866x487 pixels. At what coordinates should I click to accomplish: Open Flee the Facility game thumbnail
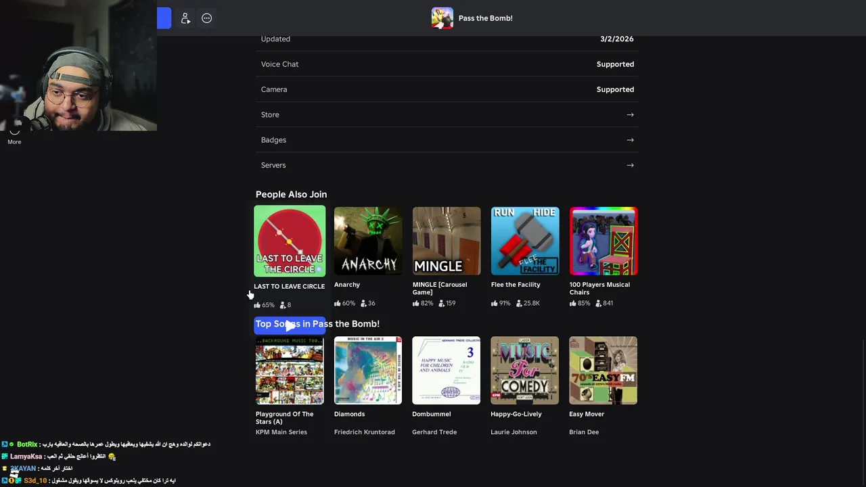(525, 241)
